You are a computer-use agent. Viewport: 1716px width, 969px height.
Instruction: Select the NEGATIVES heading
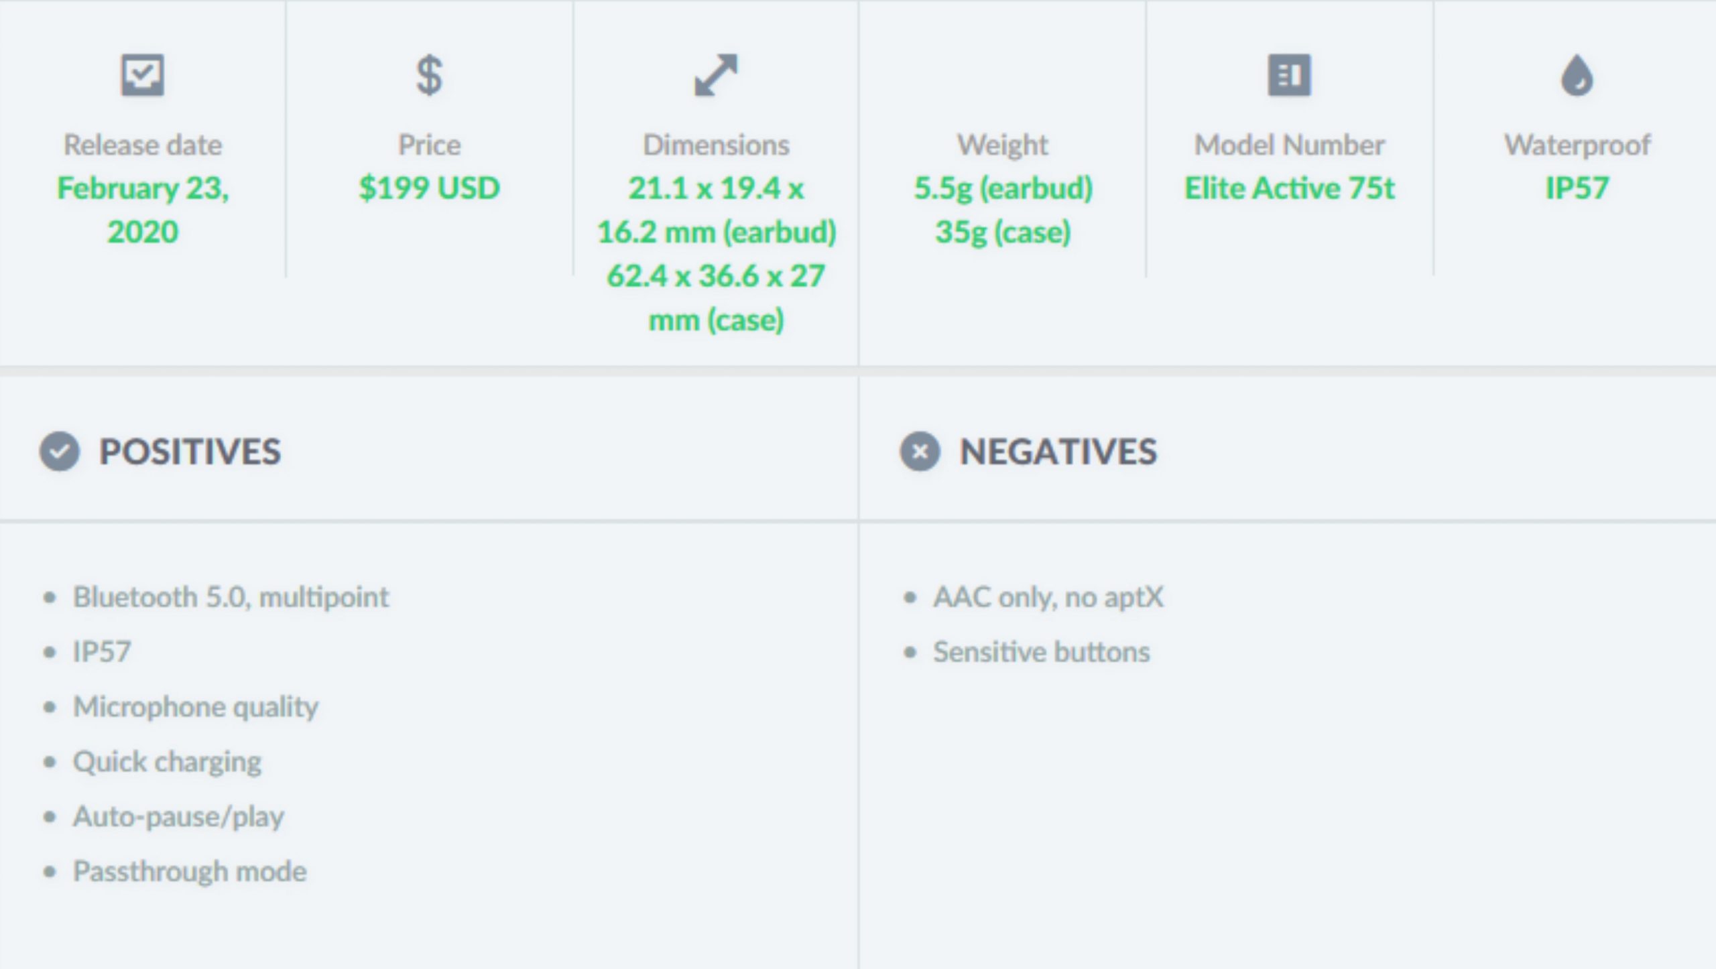click(x=1058, y=451)
